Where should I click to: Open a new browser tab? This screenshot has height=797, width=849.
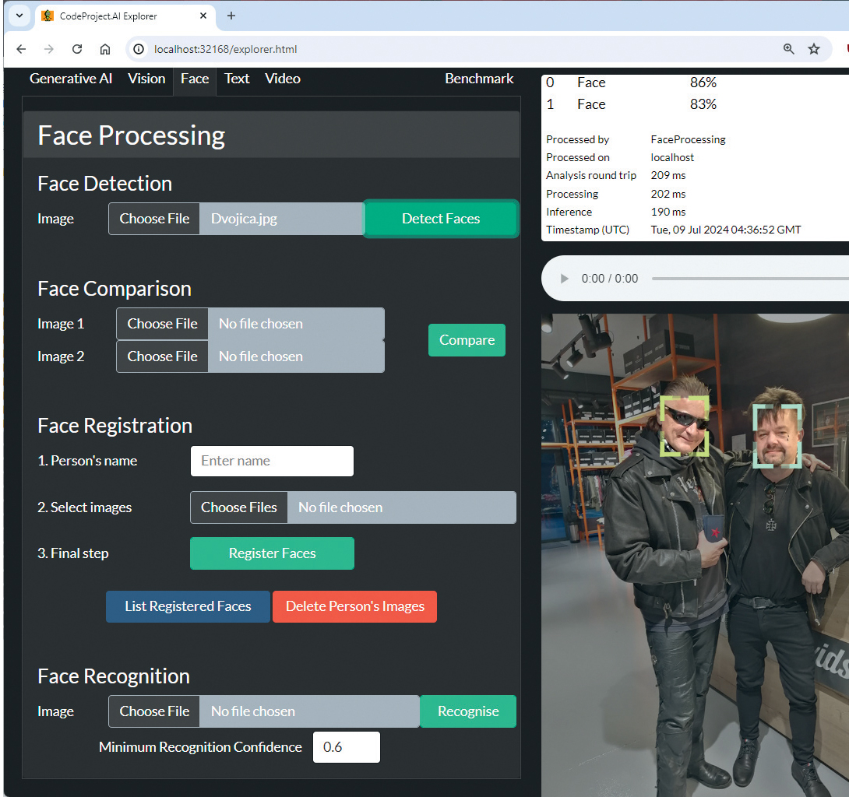(x=231, y=16)
